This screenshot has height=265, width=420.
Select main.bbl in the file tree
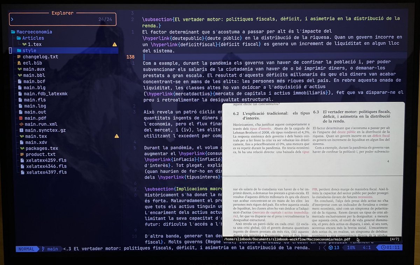[34, 75]
